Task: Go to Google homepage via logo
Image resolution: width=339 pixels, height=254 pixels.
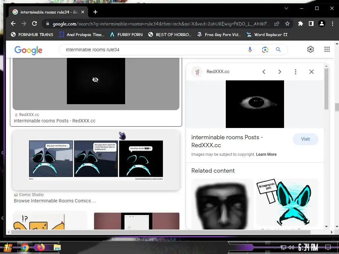Action: pos(28,50)
